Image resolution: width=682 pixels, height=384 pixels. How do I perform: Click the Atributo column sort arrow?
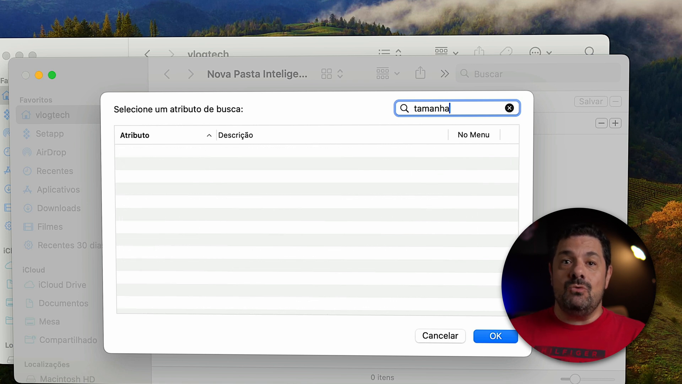[x=209, y=135]
